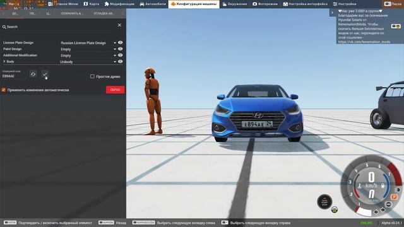
Task: Click the car icon beside Автомобили
Action: pyautogui.click(x=142, y=4)
